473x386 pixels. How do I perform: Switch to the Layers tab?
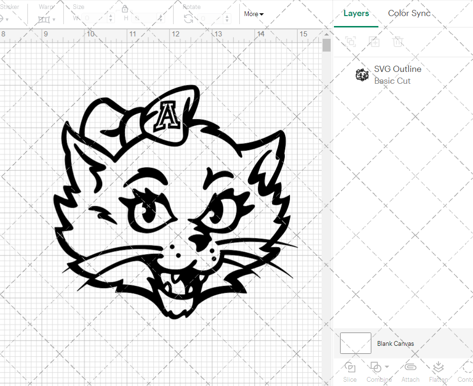(x=356, y=13)
